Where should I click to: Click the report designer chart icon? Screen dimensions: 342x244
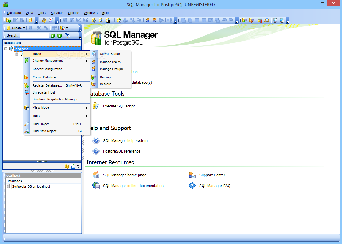pyautogui.click(x=260, y=20)
